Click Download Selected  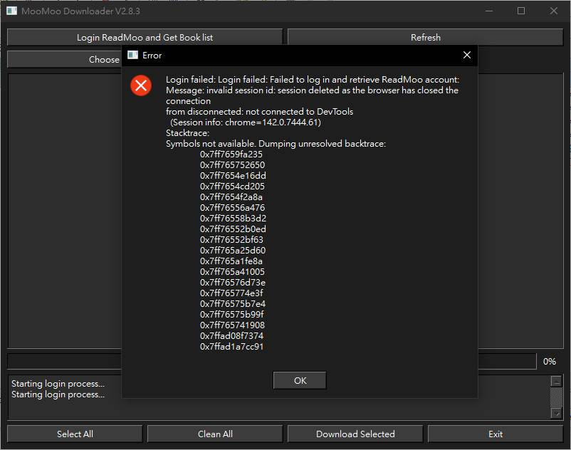pos(355,434)
